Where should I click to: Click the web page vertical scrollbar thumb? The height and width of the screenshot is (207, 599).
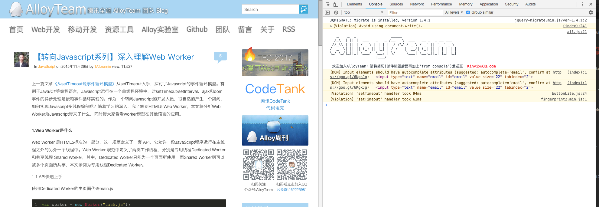320,23
